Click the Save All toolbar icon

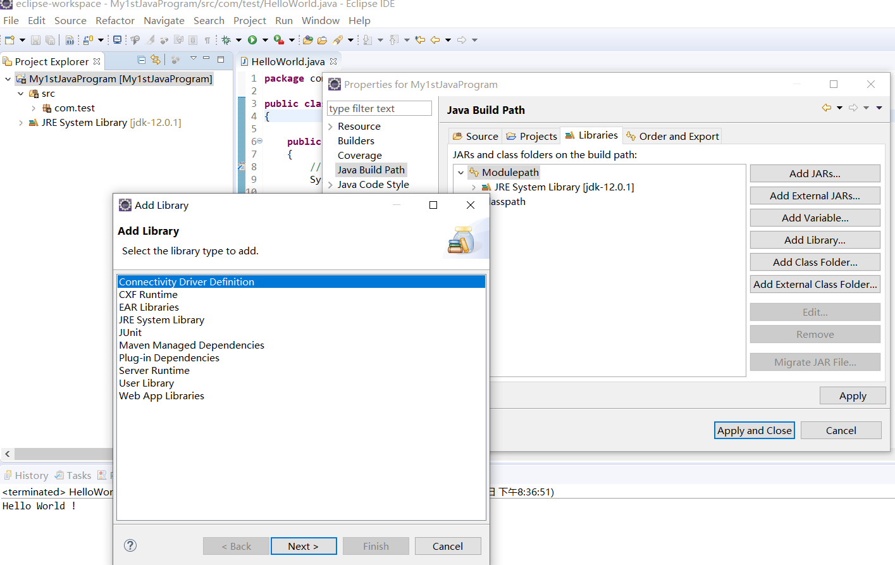click(50, 40)
